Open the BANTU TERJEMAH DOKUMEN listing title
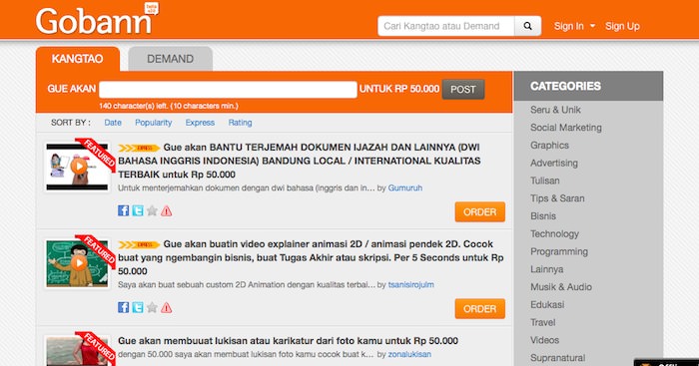Viewport: 699px width, 366px height. click(300, 161)
